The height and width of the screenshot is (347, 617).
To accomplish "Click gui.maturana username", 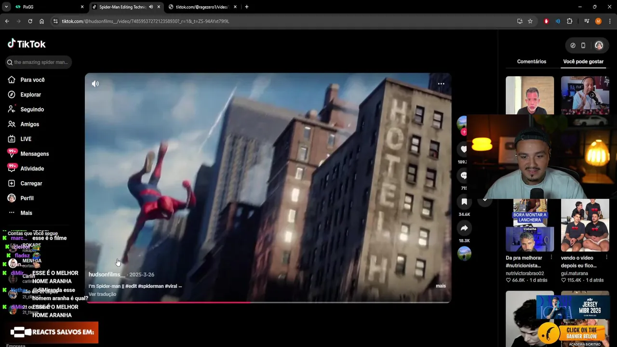I will point(574,274).
